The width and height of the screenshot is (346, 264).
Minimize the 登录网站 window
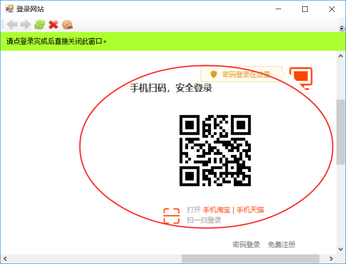coord(278,9)
